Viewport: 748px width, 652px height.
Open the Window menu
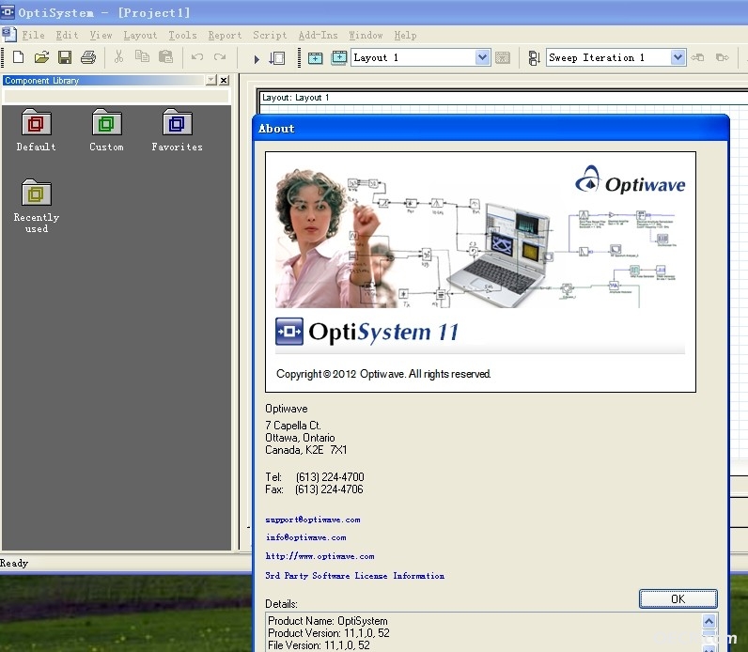coord(366,36)
